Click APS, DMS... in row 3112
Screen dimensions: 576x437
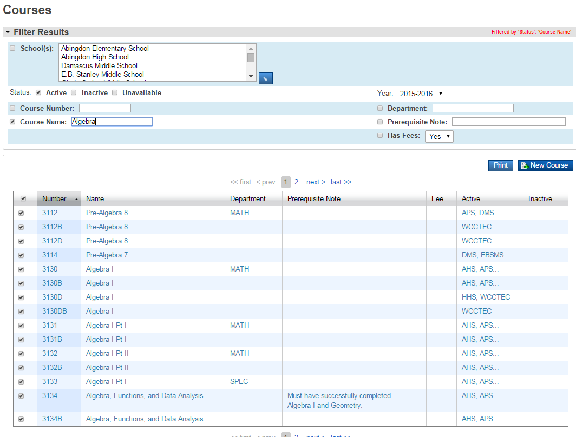tap(481, 213)
